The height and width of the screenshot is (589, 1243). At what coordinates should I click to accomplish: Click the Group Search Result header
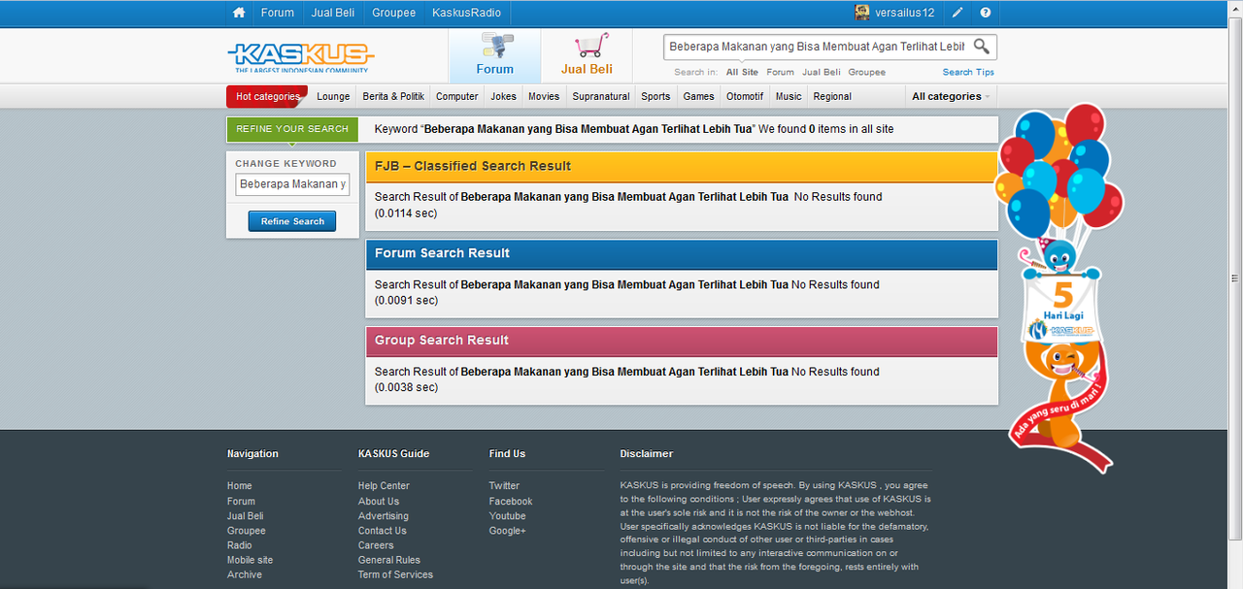coord(682,341)
